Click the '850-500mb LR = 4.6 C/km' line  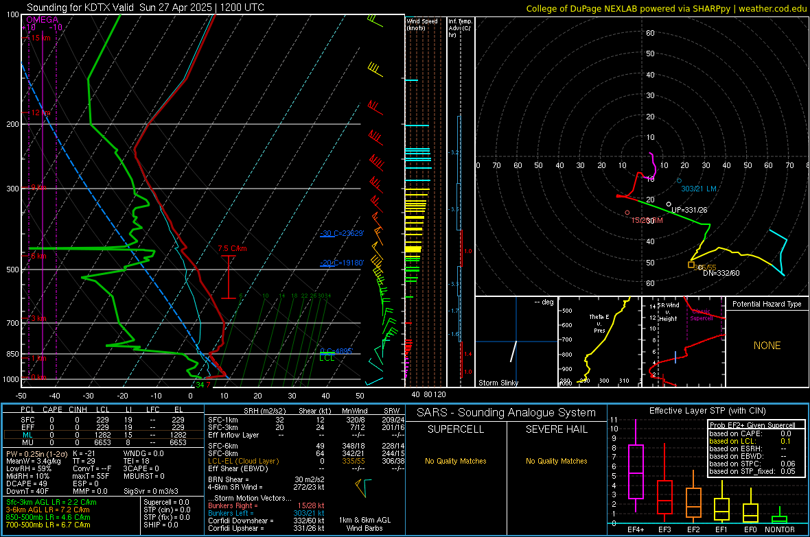click(x=48, y=517)
